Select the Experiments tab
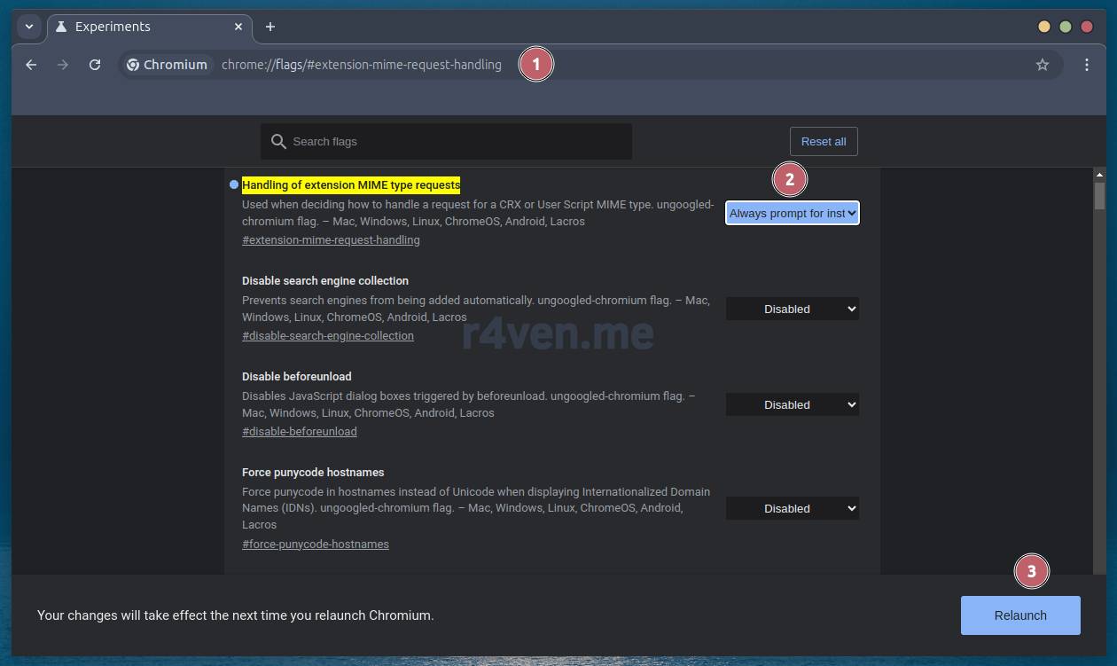 pos(133,27)
